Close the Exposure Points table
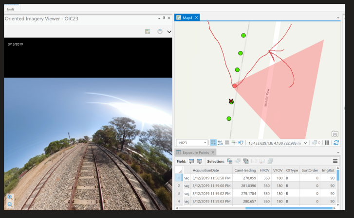 (x=213, y=152)
